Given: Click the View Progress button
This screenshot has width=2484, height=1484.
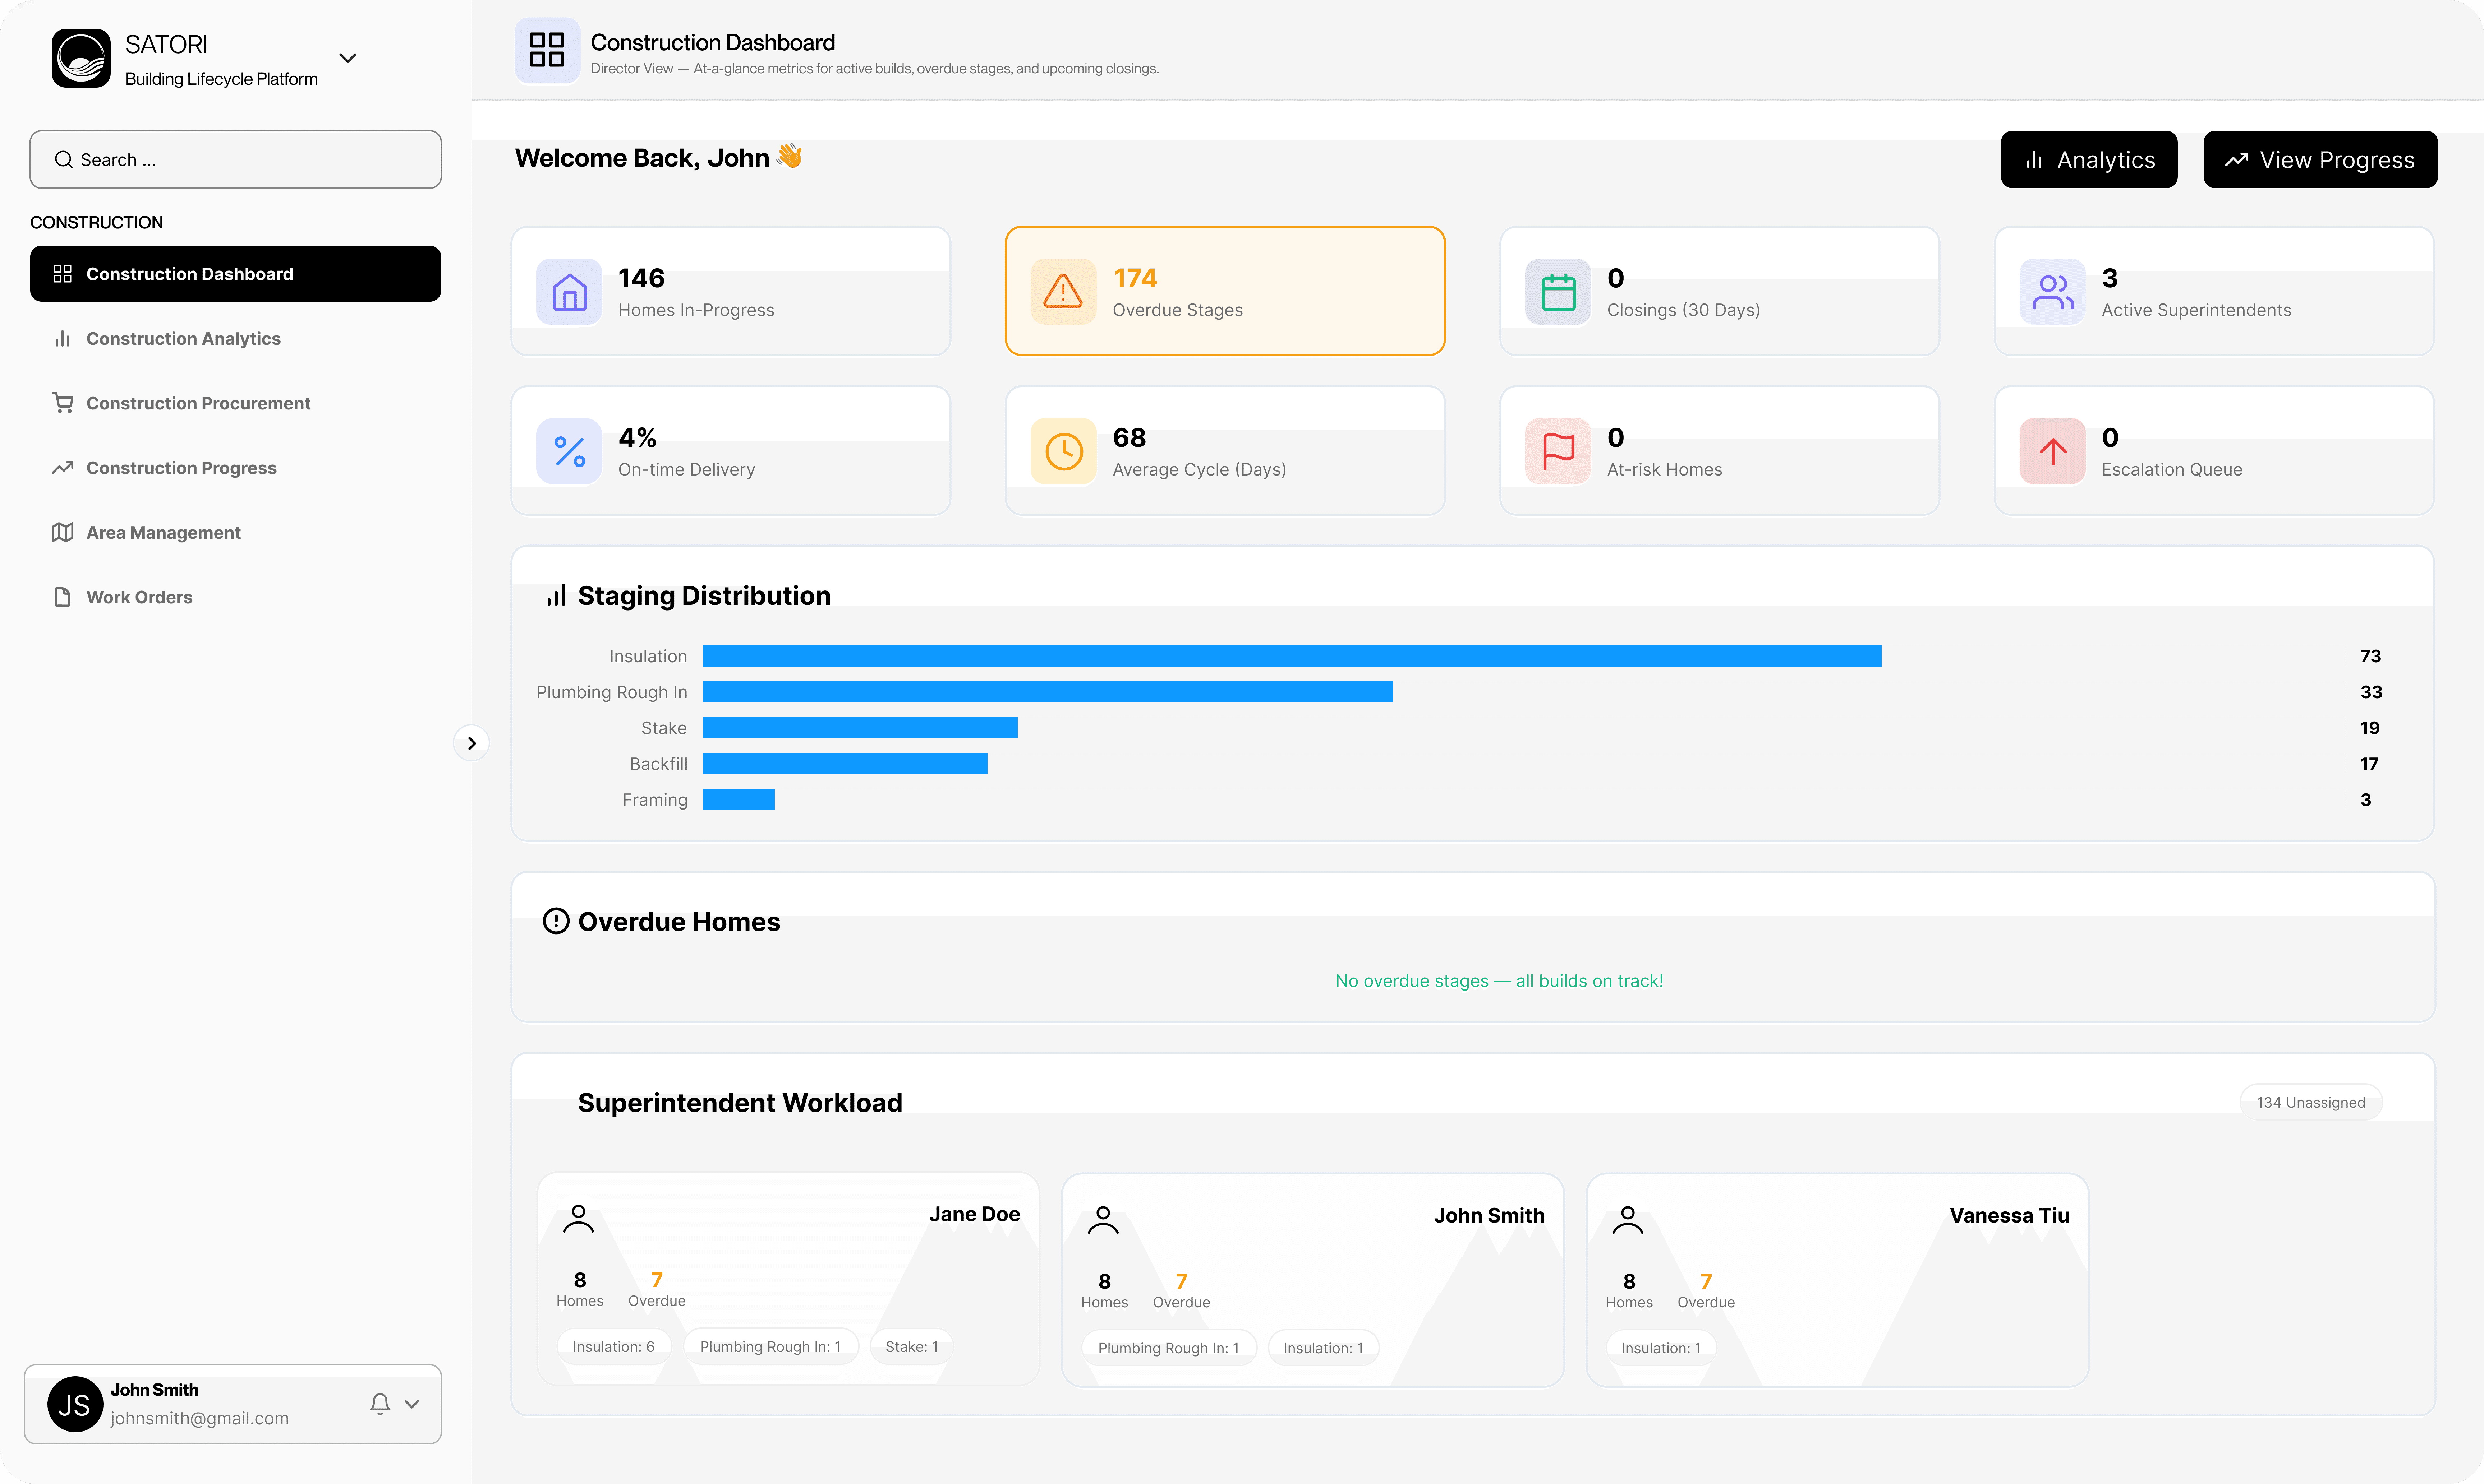Looking at the screenshot, I should pyautogui.click(x=2320, y=160).
